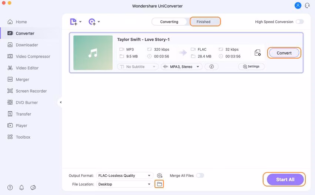Click the file info icon
The height and width of the screenshot is (195, 315).
coord(212,66)
